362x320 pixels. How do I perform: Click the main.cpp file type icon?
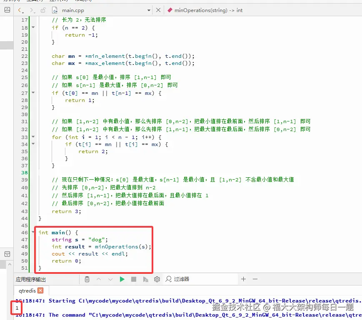[55, 10]
